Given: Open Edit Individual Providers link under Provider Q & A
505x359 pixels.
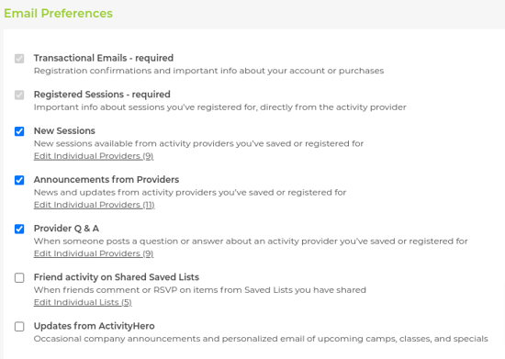Looking at the screenshot, I should point(94,253).
